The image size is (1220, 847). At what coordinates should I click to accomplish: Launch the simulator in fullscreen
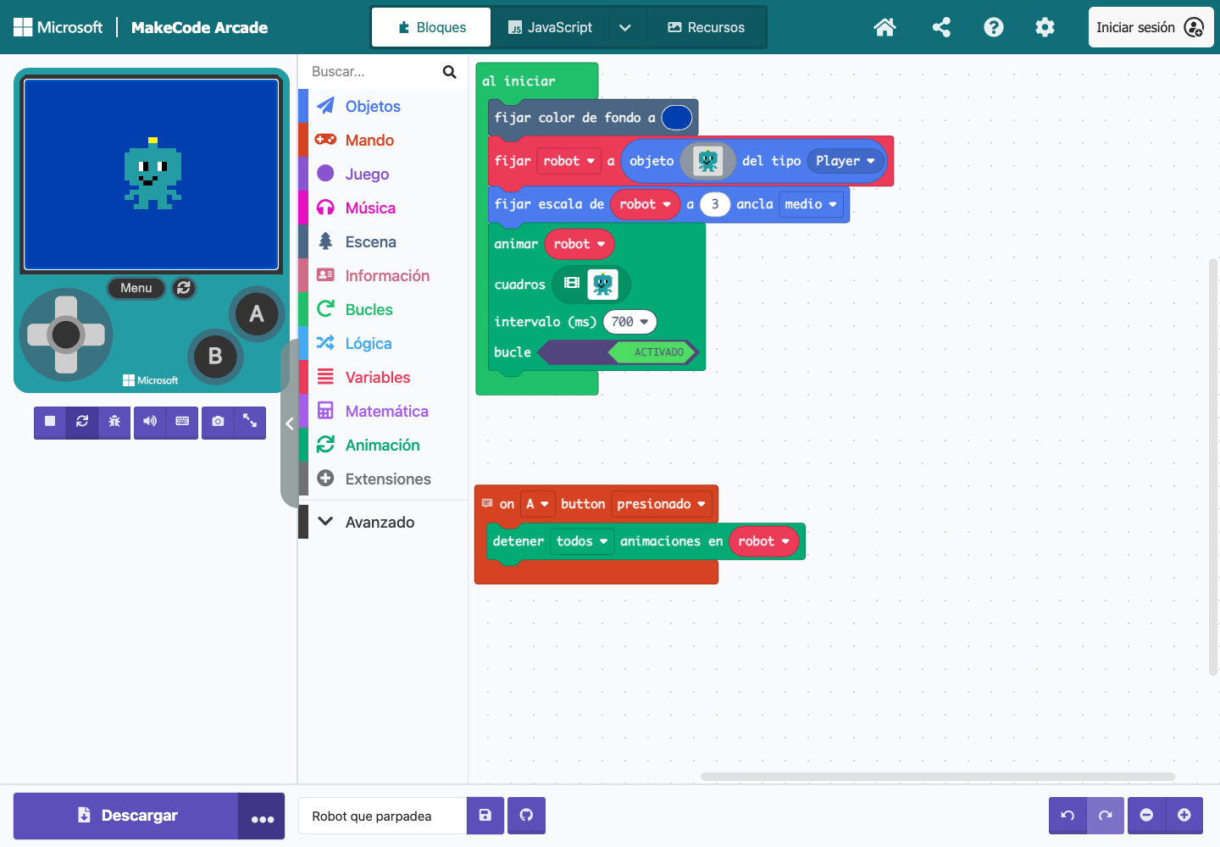click(x=250, y=421)
